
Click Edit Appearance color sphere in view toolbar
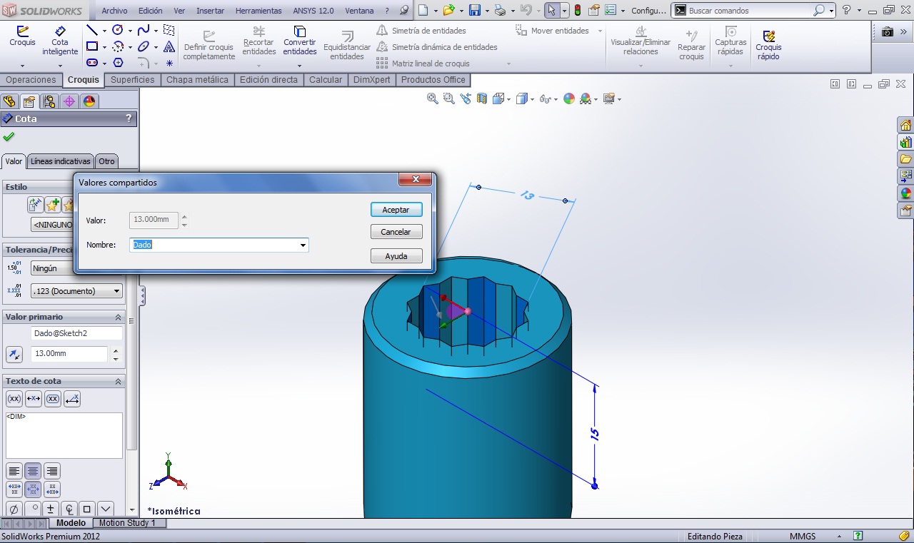(569, 98)
